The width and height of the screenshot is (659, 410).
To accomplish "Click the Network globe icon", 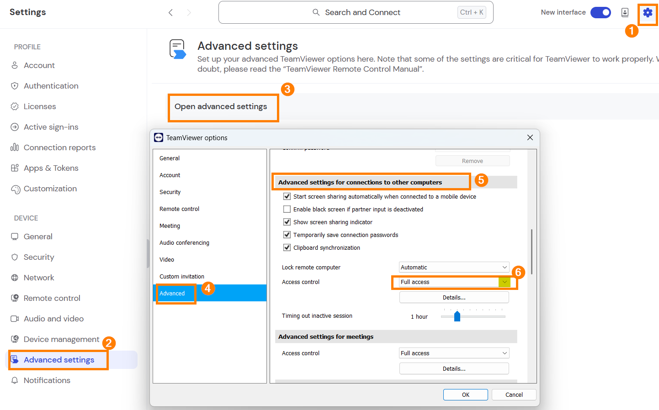I will point(15,278).
